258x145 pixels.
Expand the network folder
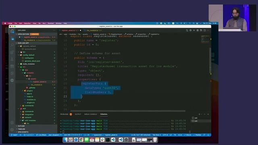tap(28, 117)
